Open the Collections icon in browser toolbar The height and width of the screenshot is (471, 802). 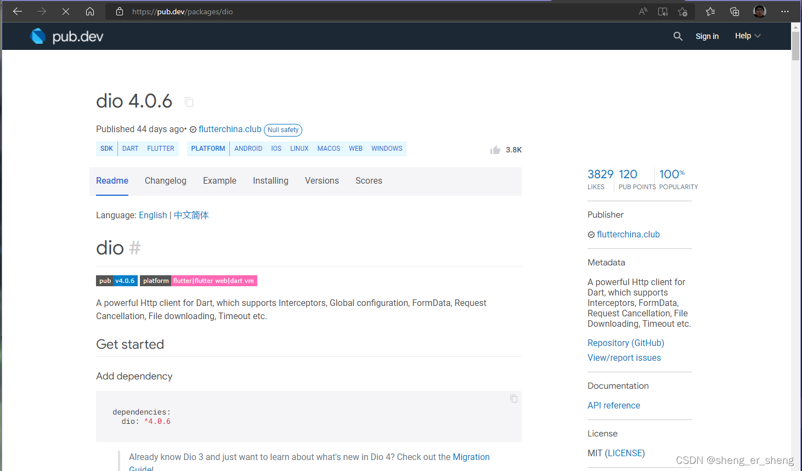(x=735, y=12)
